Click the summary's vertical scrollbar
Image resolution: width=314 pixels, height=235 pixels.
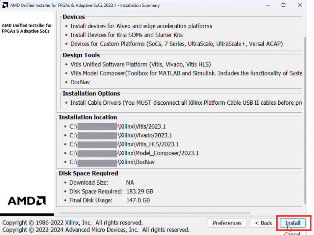[304, 105]
